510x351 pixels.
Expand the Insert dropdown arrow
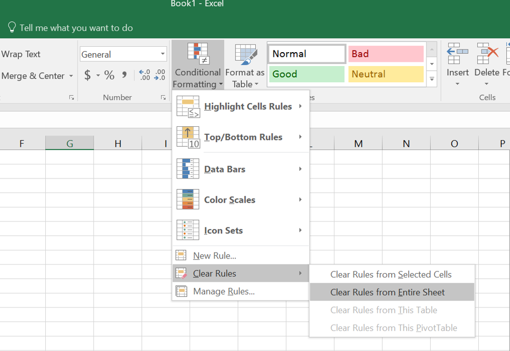tap(457, 84)
